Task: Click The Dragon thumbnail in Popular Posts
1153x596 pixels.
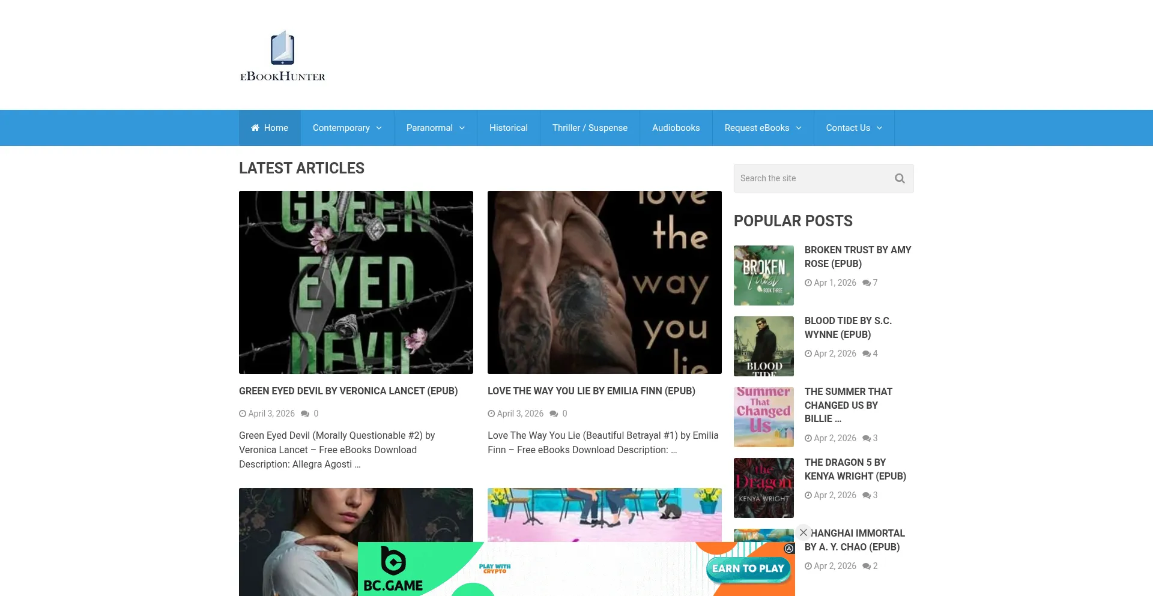Action: 764,488
